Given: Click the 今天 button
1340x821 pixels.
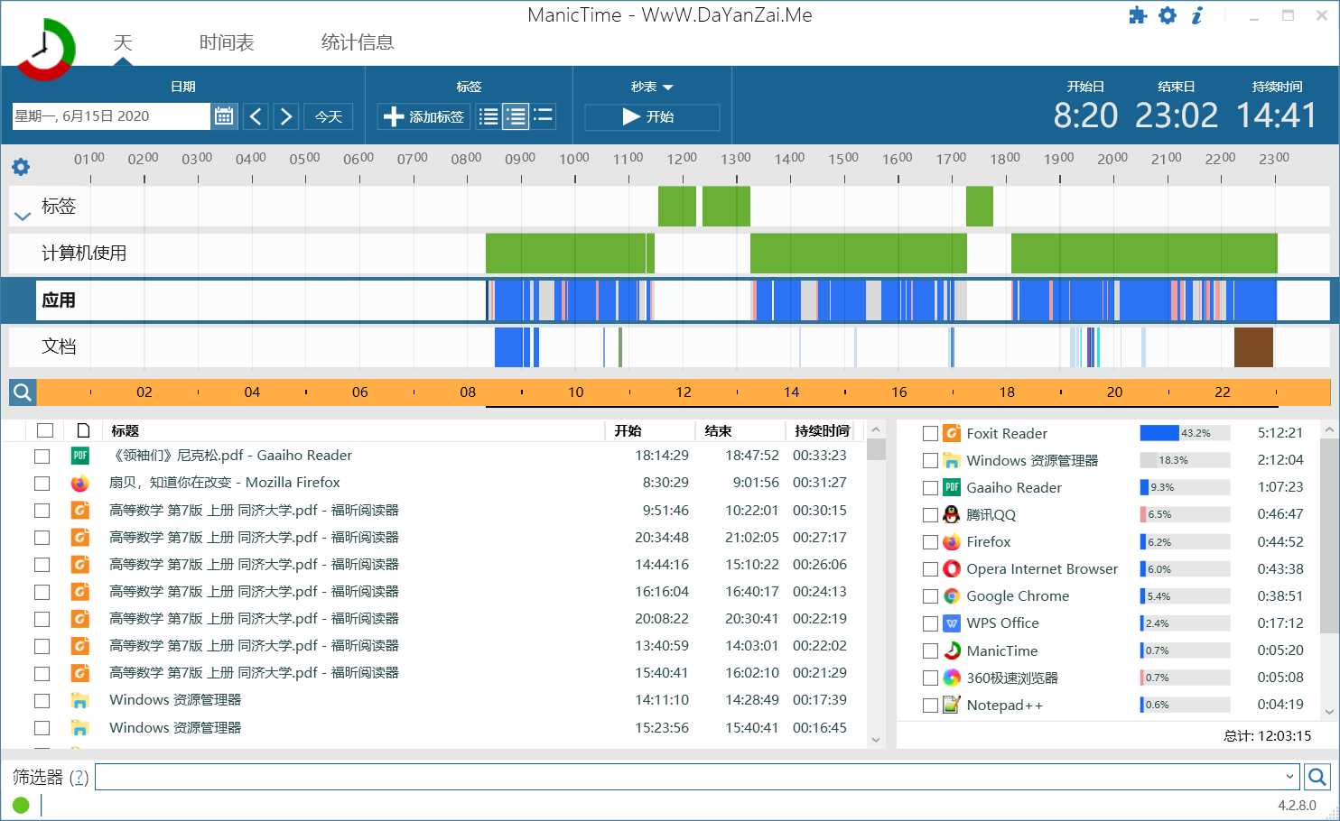Looking at the screenshot, I should [x=329, y=116].
